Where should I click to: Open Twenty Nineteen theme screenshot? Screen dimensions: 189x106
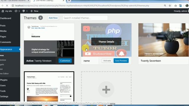49,40
